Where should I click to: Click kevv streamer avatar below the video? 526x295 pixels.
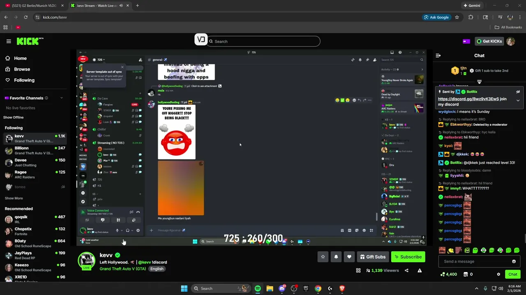tap(87, 261)
